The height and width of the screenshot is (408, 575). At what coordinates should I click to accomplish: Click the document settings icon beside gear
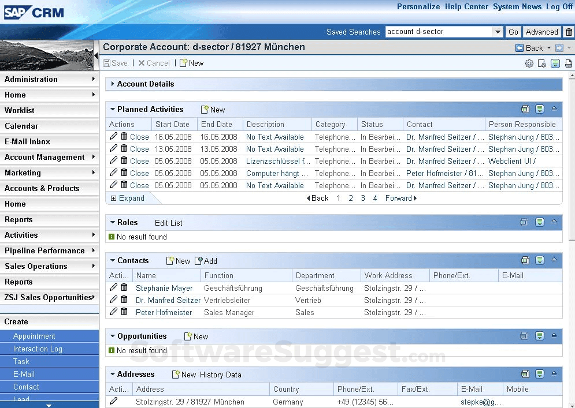click(541, 63)
